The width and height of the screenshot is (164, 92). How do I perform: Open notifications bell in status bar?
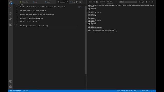(153, 91)
